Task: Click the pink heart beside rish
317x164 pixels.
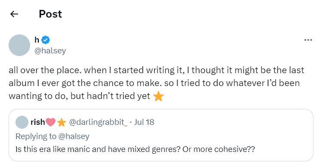Action: 50,122
